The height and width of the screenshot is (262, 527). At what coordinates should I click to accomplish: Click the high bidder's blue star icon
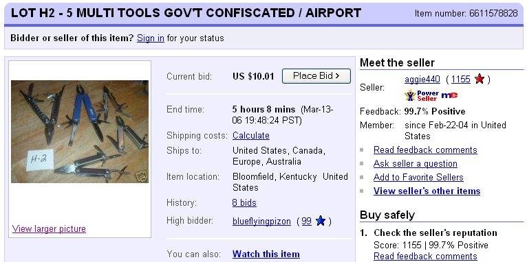click(321, 221)
